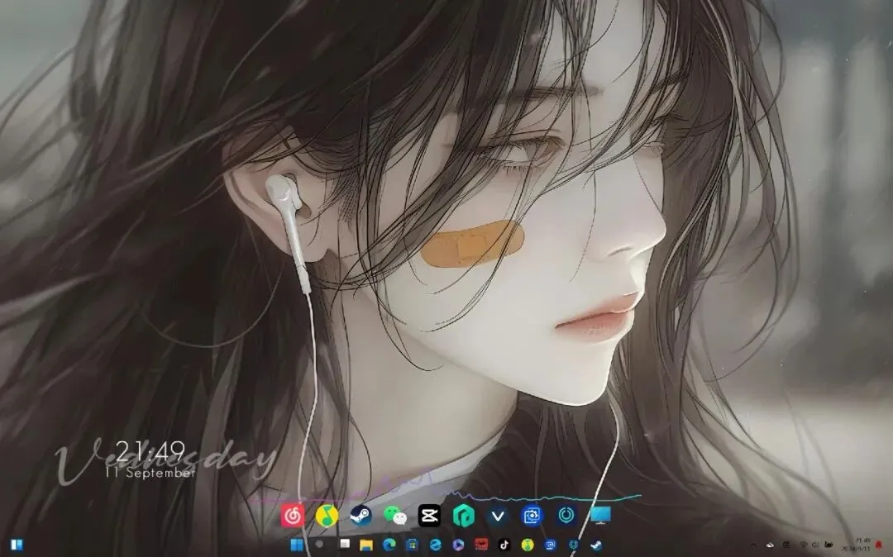Open Wi-Fi network settings in tray
893x557 pixels.
click(x=804, y=545)
